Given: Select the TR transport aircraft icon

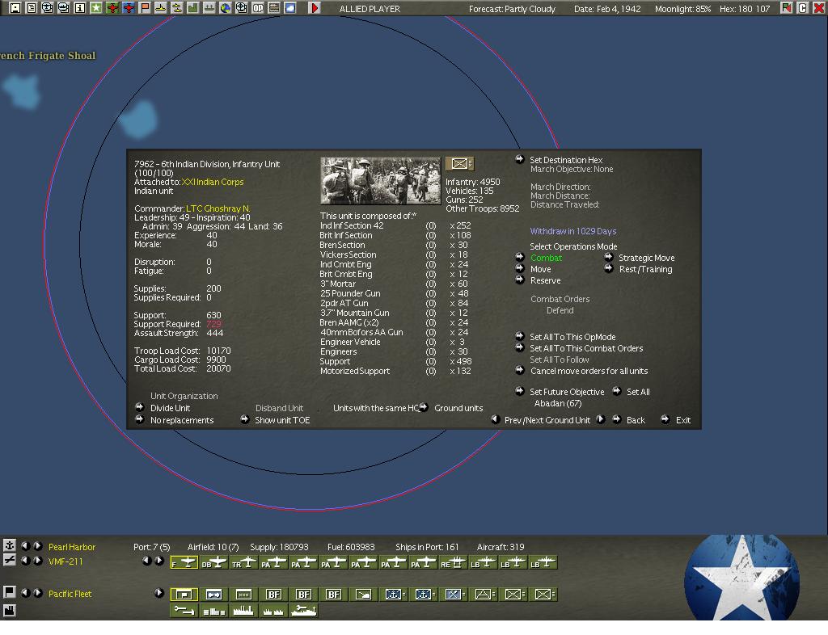Looking at the screenshot, I should click(244, 563).
